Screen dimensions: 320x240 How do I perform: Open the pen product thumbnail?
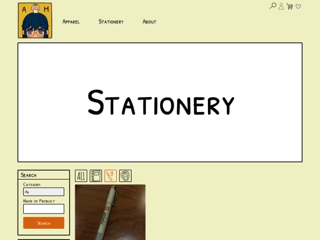tap(110, 212)
